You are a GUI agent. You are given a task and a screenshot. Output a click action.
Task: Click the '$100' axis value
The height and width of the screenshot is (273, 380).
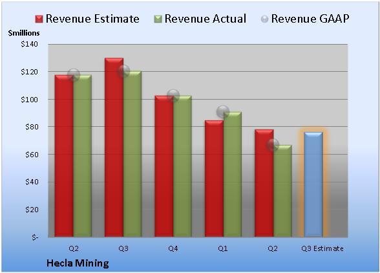pyautogui.click(x=29, y=100)
